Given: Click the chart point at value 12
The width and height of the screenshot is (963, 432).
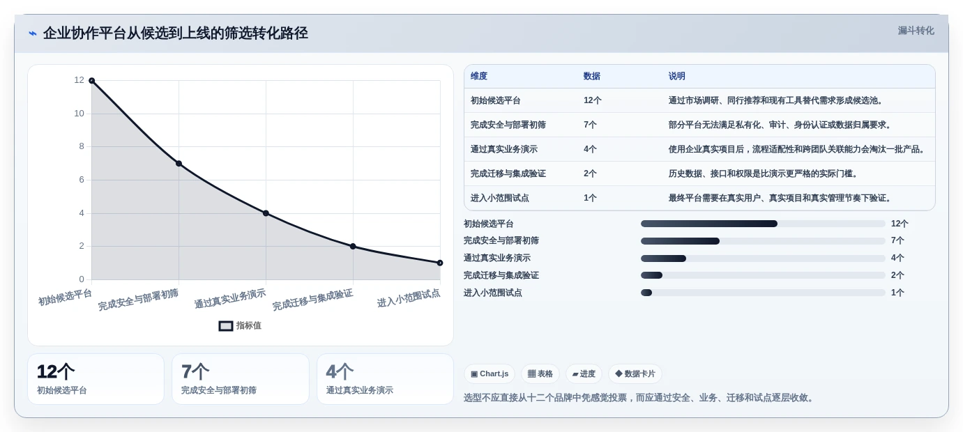Looking at the screenshot, I should [91, 81].
